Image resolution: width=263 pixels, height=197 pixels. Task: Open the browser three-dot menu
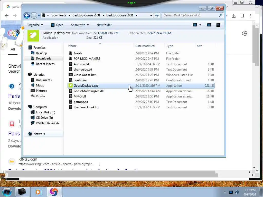click(x=251, y=16)
